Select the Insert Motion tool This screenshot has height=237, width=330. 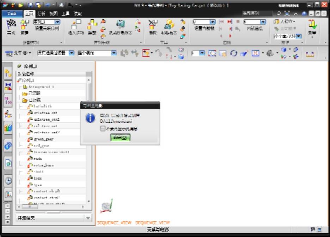[x=74, y=25]
